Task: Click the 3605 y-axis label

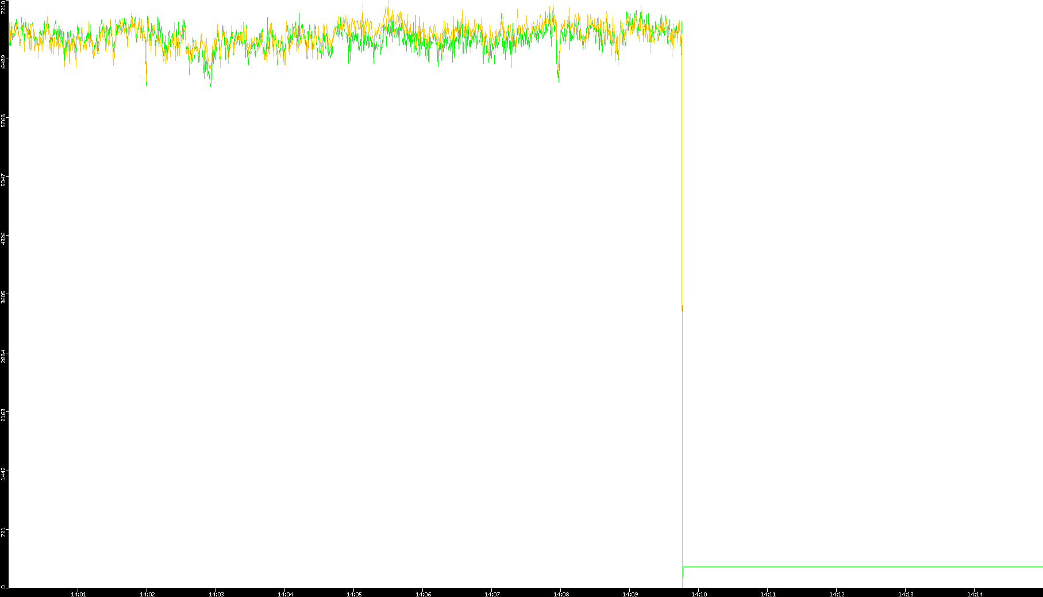Action: tap(3, 298)
